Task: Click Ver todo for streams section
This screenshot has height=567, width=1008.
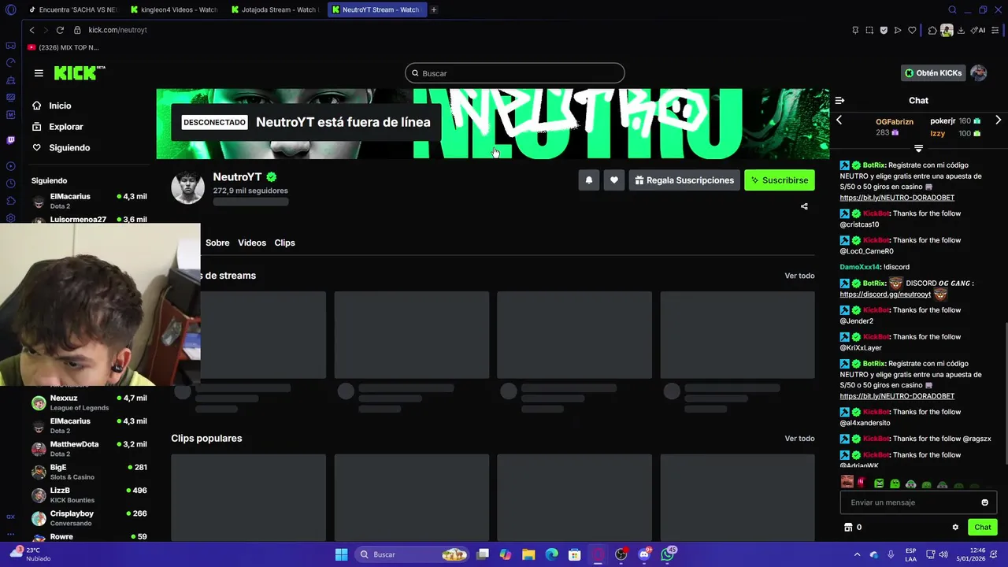Action: (x=799, y=276)
